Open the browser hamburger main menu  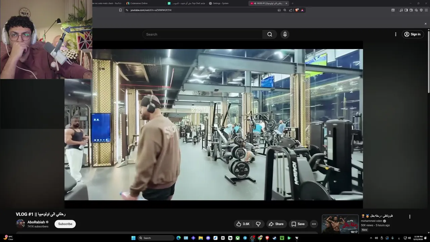click(426, 10)
